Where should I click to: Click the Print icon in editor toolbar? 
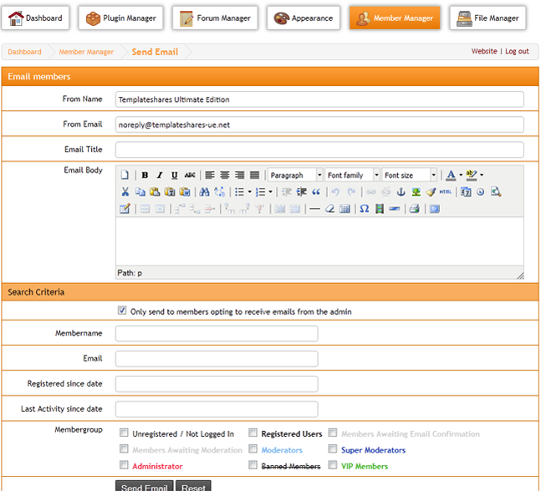415,209
